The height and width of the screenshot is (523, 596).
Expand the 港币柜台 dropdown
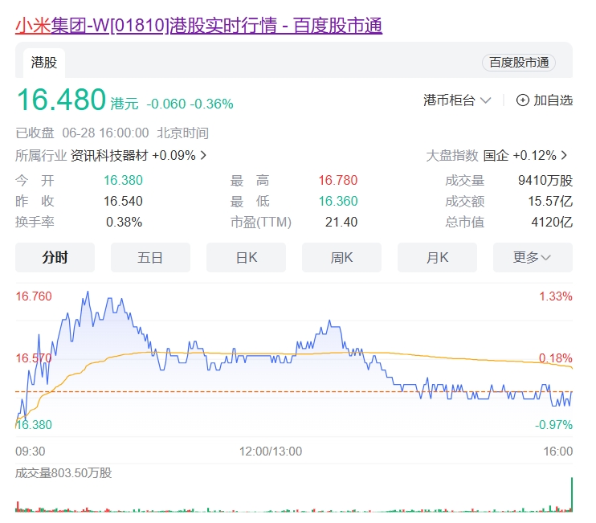pyautogui.click(x=457, y=100)
